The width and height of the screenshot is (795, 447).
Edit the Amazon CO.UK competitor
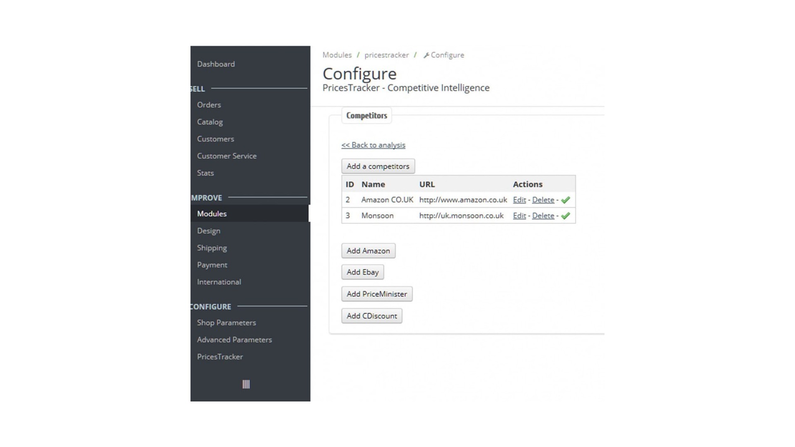(x=519, y=200)
